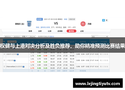The width and height of the screenshot is (125, 90).
Task: Click 统 link in 威廉希尔 row
Action: (x=101, y=54)
